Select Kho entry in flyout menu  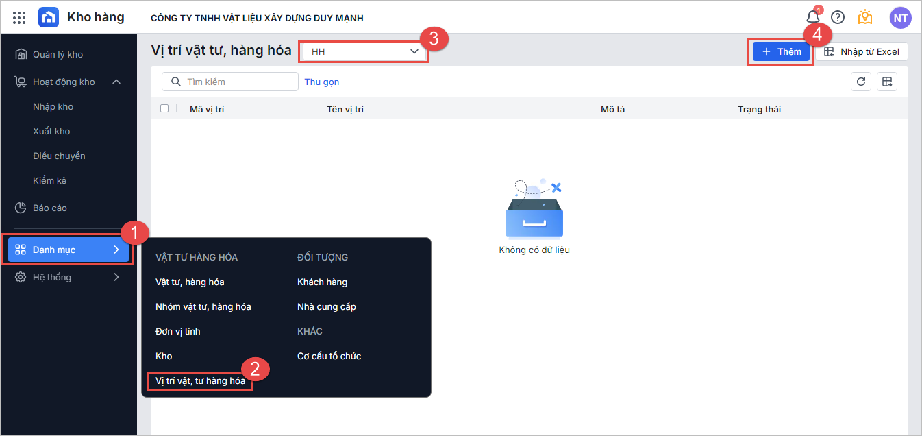164,356
